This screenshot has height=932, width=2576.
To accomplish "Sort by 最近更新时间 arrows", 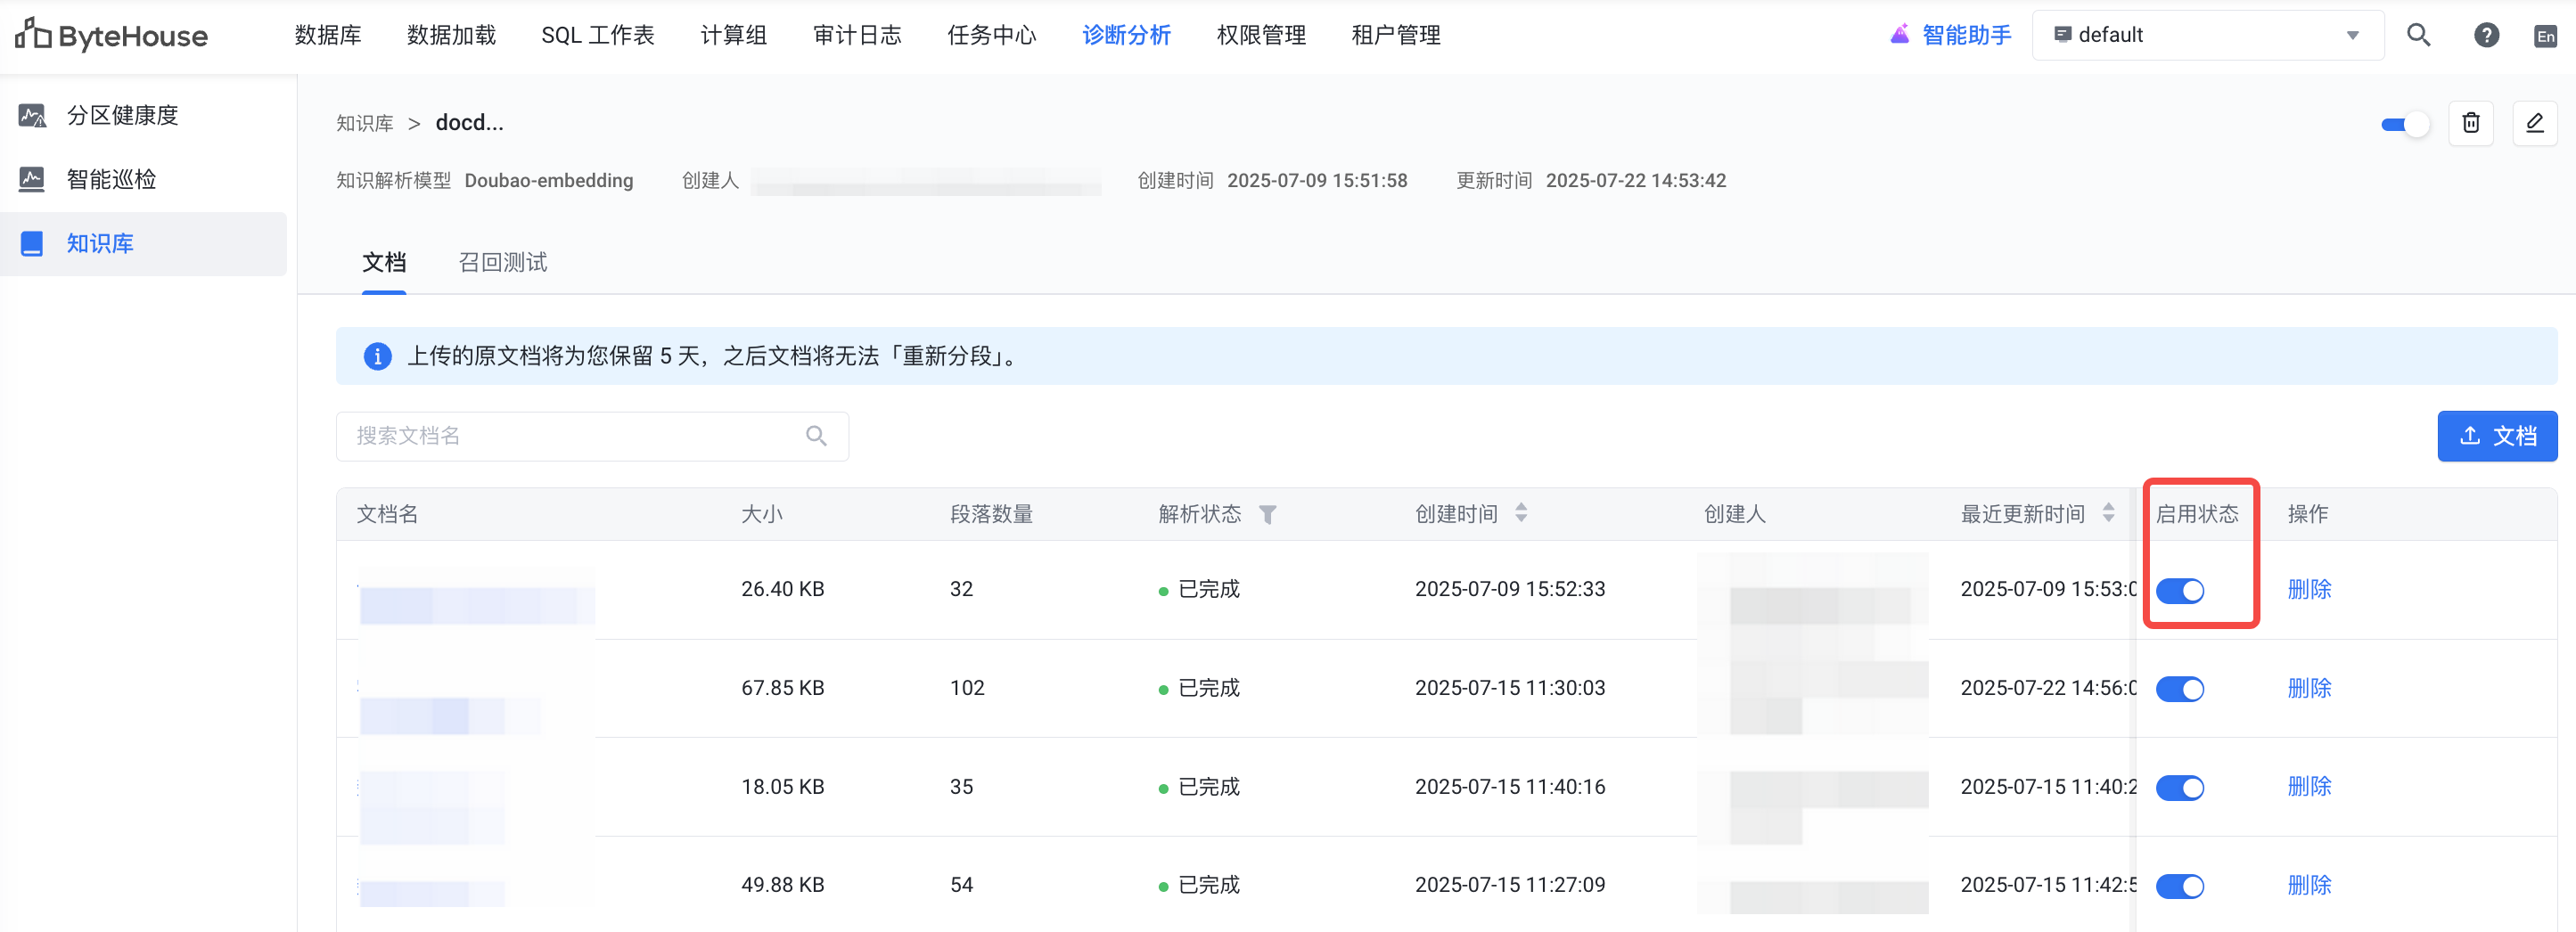I will tap(2107, 513).
